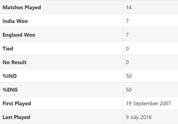Select the date 9 July 2018
Image resolution: width=178 pixels, height=124 pixels.
(139, 117)
